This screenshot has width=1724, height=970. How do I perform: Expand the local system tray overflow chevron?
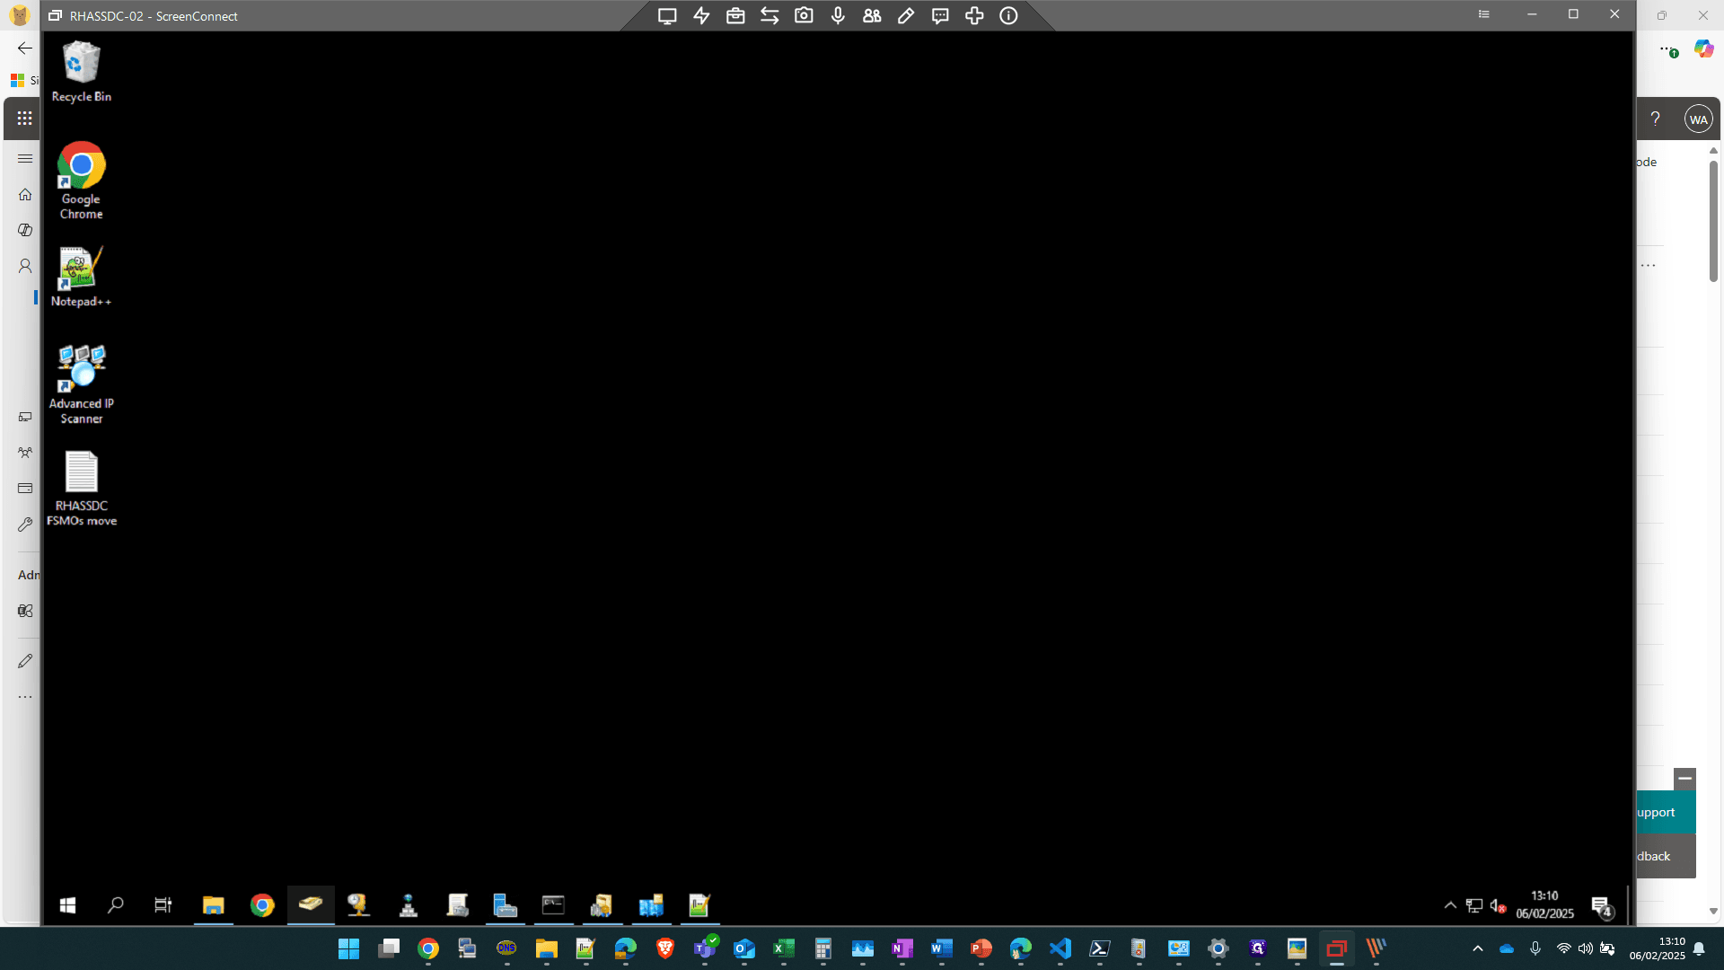pos(1478,948)
